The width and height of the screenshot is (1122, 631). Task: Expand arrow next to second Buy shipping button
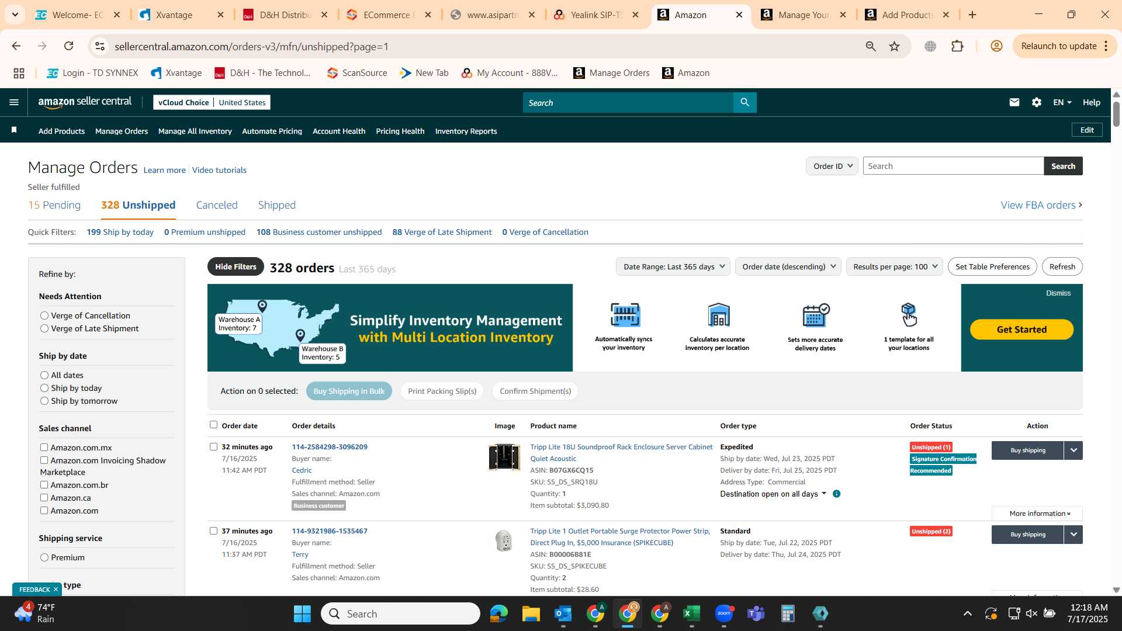1073,535
